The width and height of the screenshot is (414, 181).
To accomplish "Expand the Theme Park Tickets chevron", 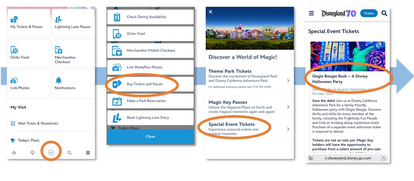I will (288, 81).
